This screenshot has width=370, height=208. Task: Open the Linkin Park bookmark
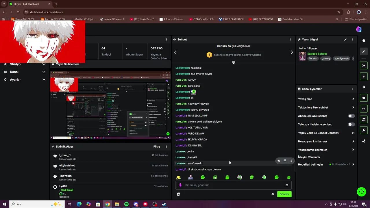click(x=143, y=19)
